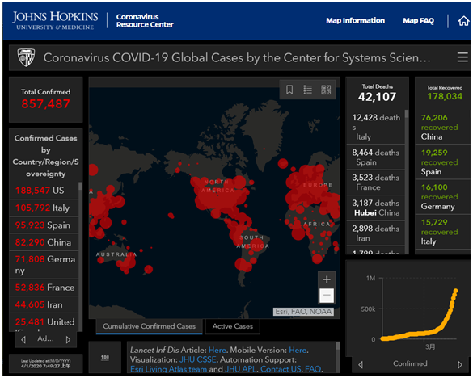Open the basemap gallery grid icon
Screen dimensions: 473x378
point(326,89)
